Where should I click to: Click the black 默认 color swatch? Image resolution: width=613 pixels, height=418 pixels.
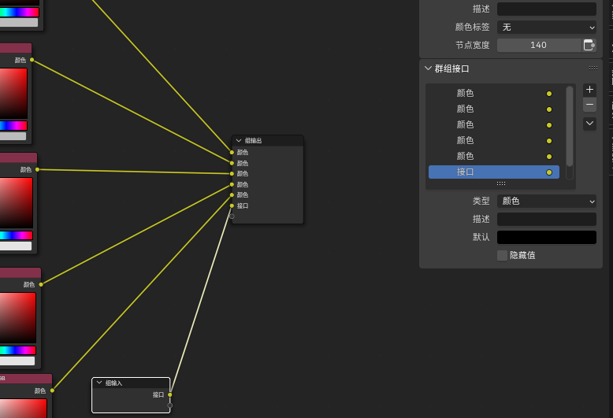coord(547,237)
